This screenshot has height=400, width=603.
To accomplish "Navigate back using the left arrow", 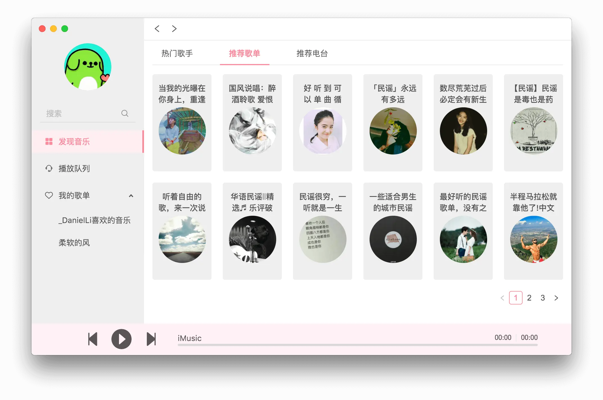I will (x=157, y=29).
